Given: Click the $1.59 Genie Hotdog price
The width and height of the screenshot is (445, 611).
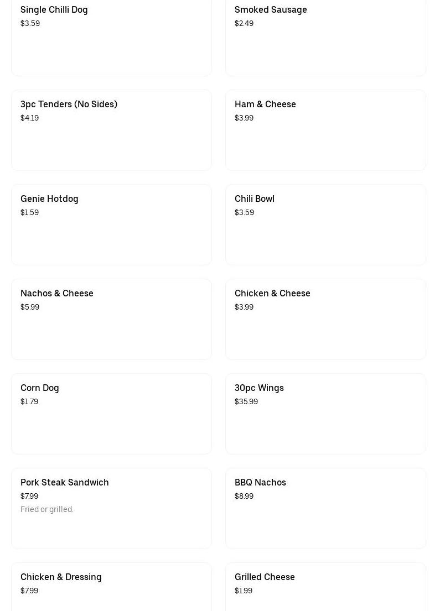Looking at the screenshot, I should pos(29,212).
